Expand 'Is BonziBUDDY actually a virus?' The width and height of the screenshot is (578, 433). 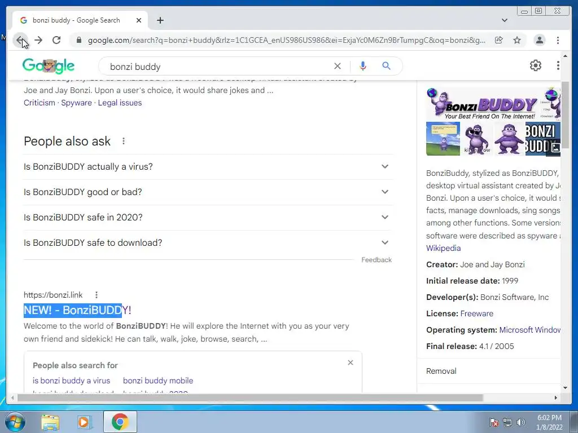tap(208, 167)
